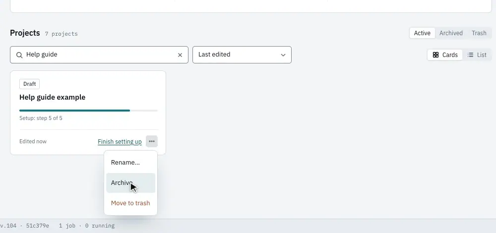496x233 pixels.
Task: Click the Edited now label
Action: 33,141
